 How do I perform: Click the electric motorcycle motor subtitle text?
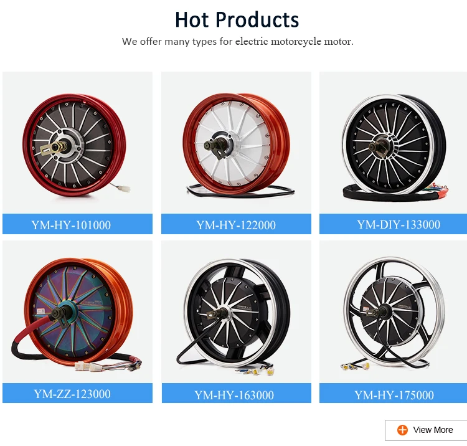238,41
